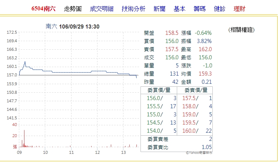Click the 均價 value 159.3

click(x=205, y=74)
